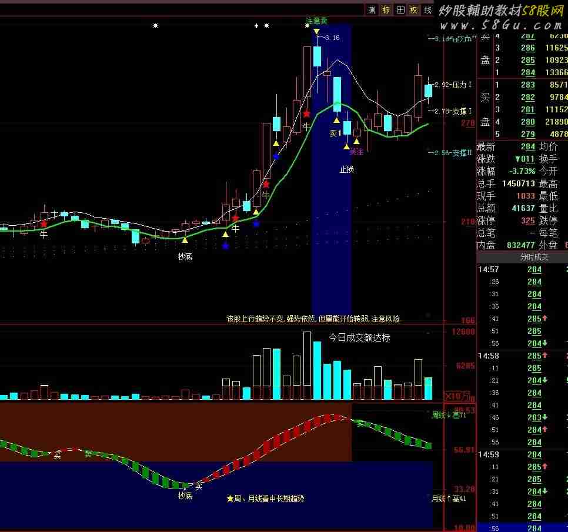Click the 周线↓高71 indicator label

(x=449, y=415)
